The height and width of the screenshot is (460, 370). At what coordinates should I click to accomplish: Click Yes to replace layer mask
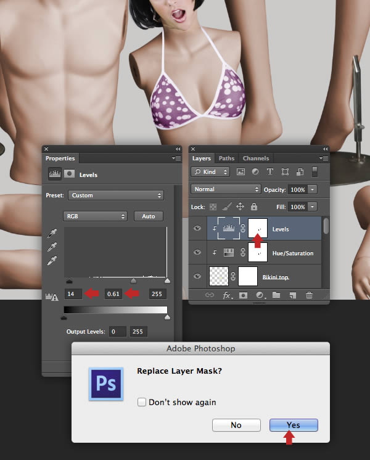tap(294, 425)
